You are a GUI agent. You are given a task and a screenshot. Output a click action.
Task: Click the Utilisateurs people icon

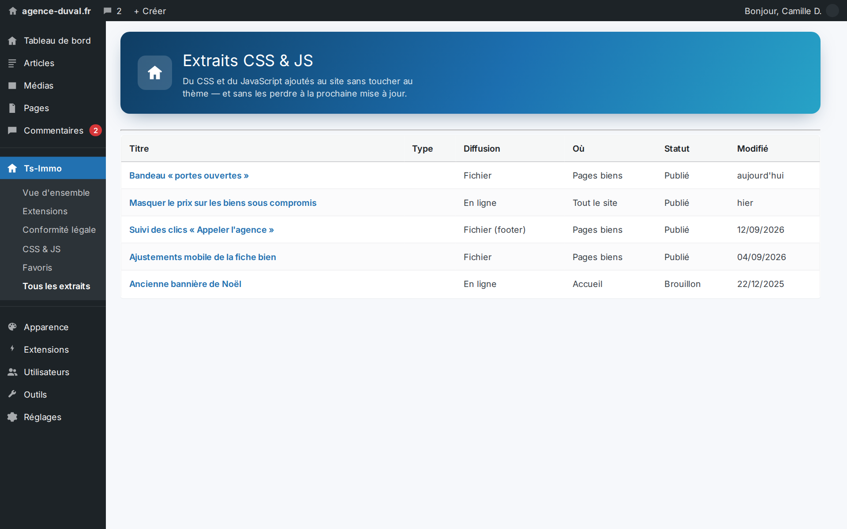coord(12,372)
